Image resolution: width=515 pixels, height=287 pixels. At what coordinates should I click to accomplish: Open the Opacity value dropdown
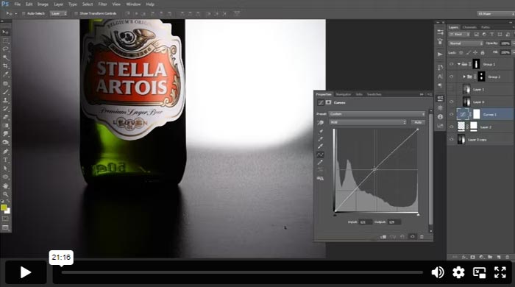click(x=514, y=43)
